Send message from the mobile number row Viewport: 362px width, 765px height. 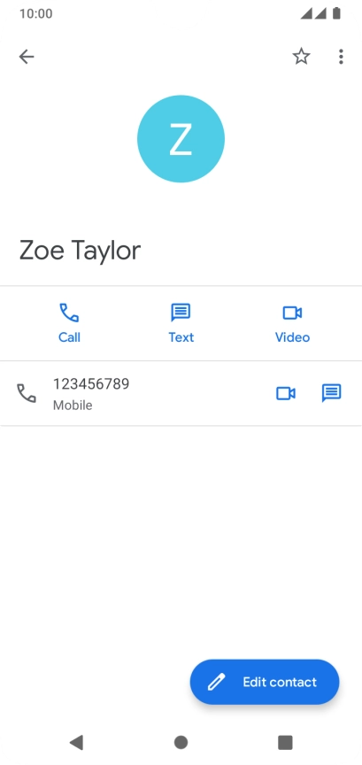pos(331,393)
